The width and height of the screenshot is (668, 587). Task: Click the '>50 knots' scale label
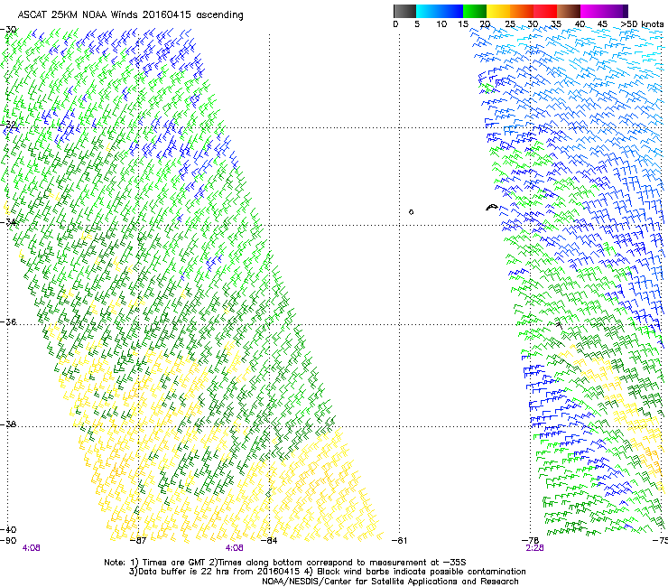(642, 24)
